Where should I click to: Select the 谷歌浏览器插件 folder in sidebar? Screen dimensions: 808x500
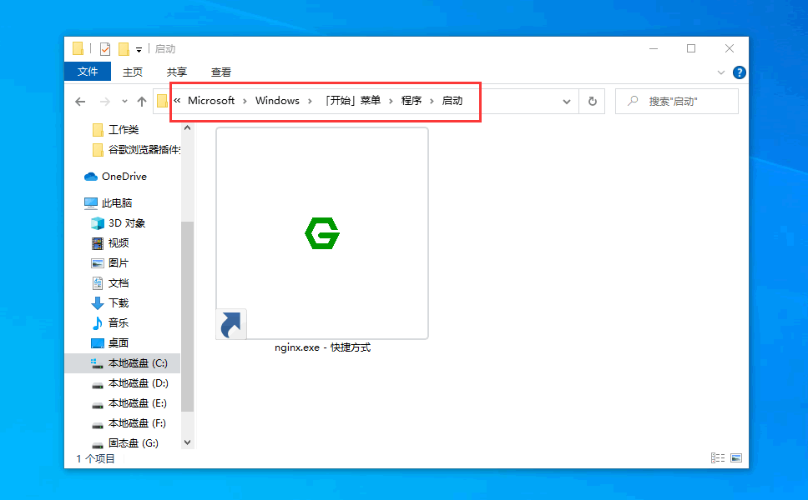point(136,150)
